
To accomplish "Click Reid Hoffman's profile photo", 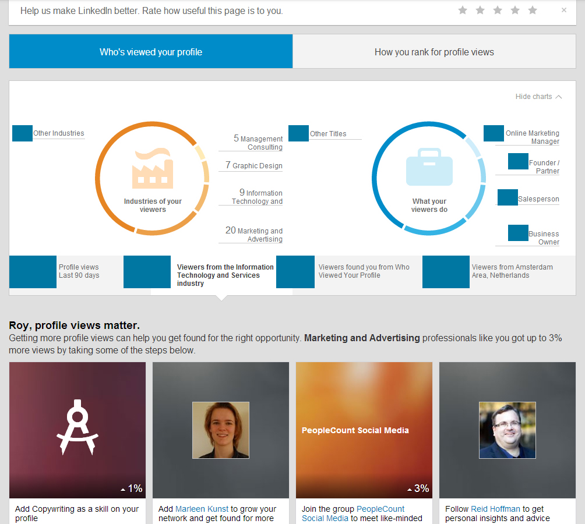I will (507, 430).
